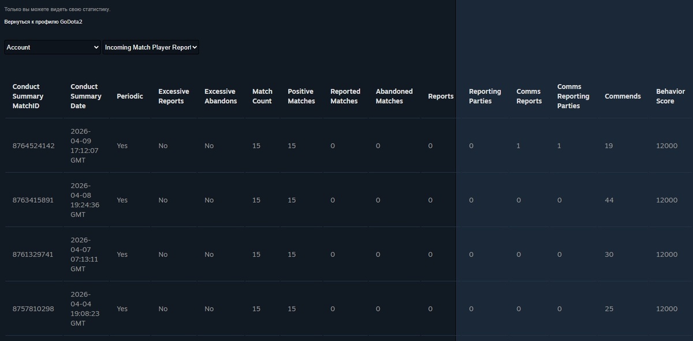
Task: Click Periodic Yes in row 8764524142
Action: tap(122, 146)
